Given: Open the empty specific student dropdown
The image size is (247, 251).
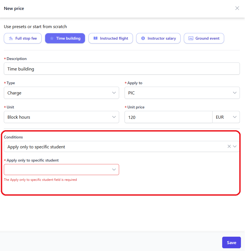Looking at the screenshot, I should tap(61, 170).
